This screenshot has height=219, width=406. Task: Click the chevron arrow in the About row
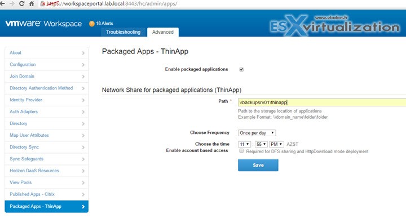(x=83, y=53)
